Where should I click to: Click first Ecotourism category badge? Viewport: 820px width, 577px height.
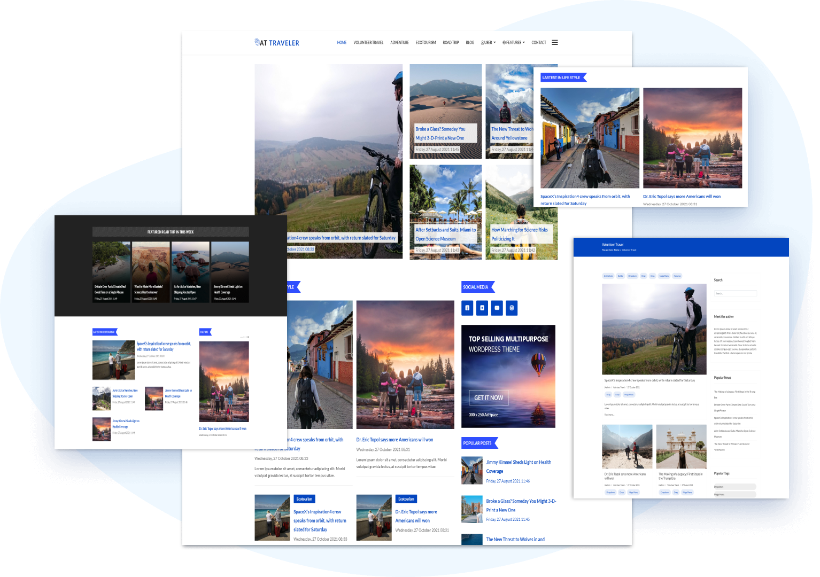pyautogui.click(x=304, y=499)
